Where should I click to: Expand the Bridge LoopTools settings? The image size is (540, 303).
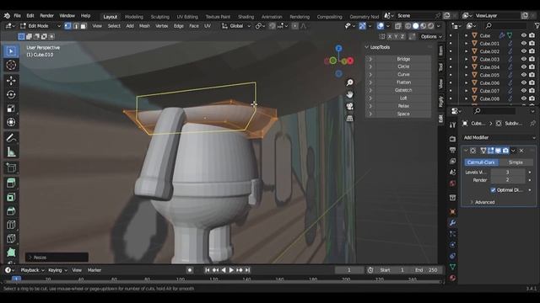370,59
